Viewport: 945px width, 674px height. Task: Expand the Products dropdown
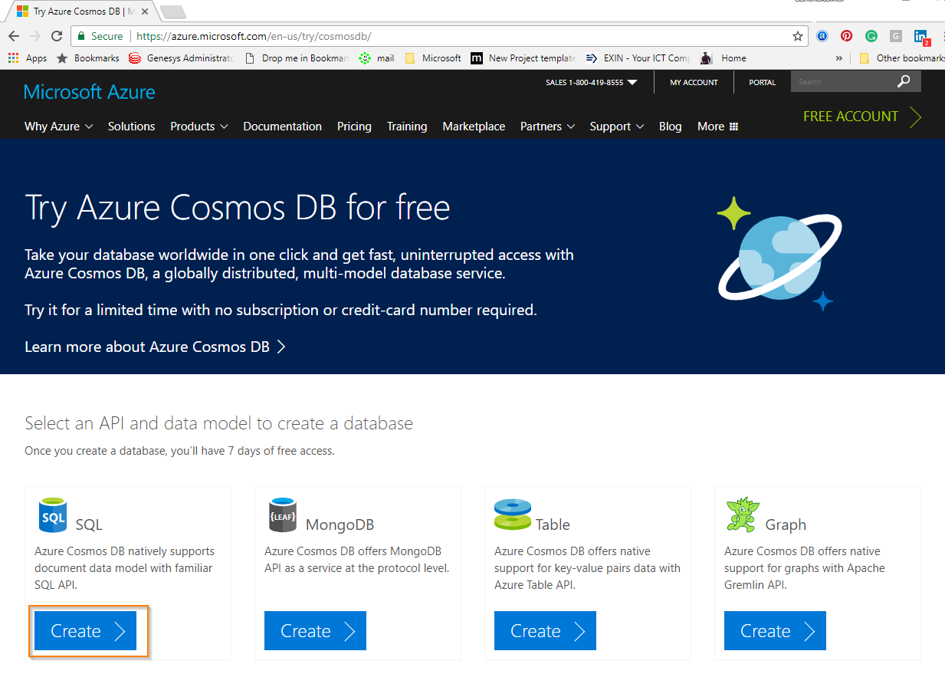point(199,127)
